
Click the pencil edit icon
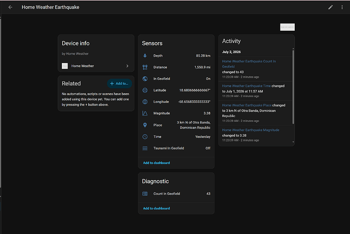click(x=330, y=8)
